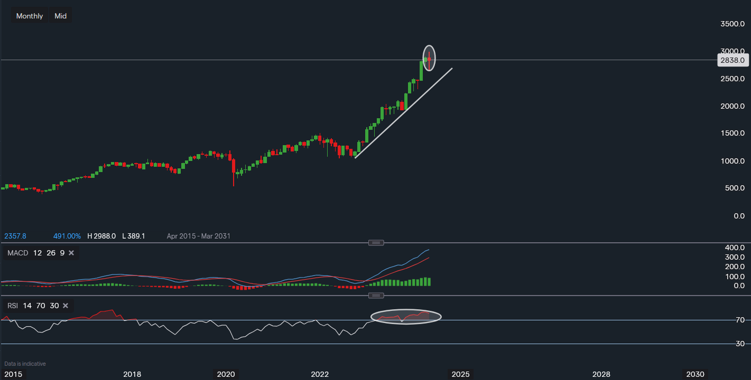Viewport: 751px width, 380px height.
Task: Click RSI overbought level value 70
Action: click(x=40, y=306)
